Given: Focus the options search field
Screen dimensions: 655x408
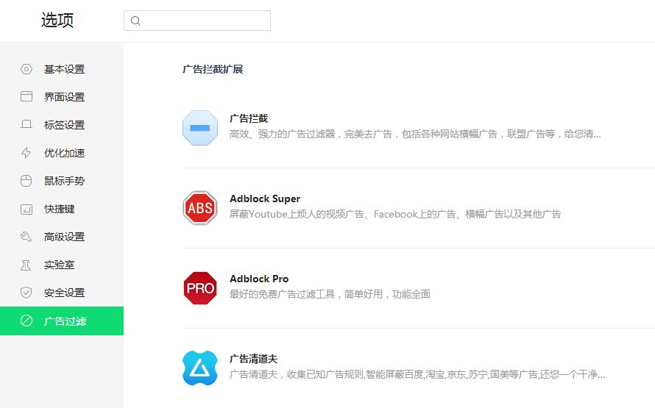Looking at the screenshot, I should [197, 21].
